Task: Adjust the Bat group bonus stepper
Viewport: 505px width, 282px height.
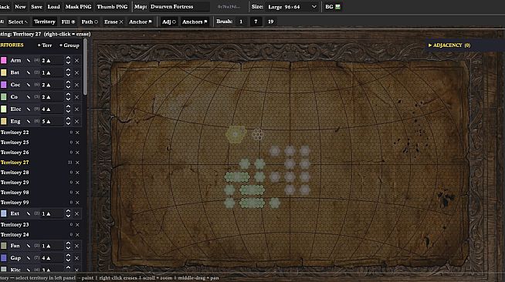Action: tap(68, 72)
